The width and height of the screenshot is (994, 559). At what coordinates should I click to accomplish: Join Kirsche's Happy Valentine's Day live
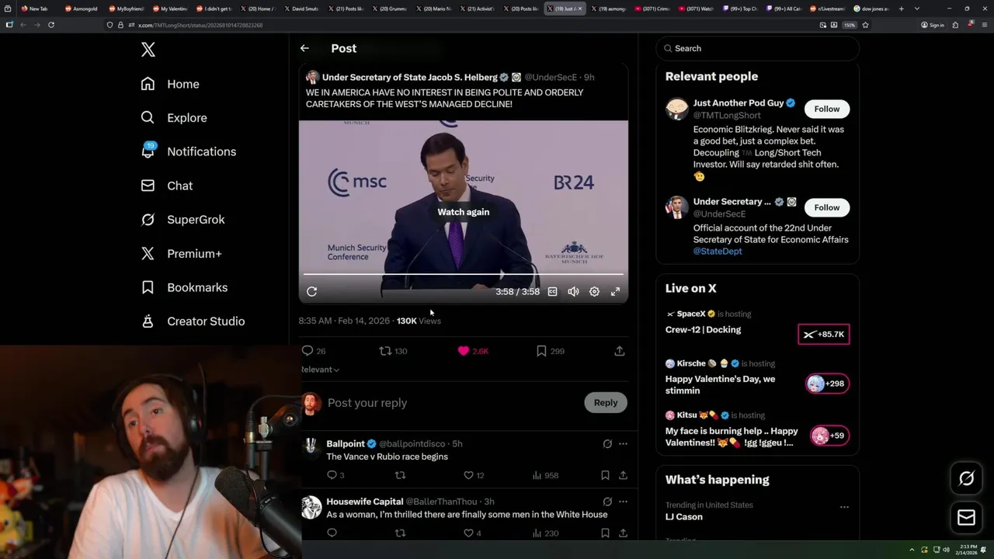[827, 384]
